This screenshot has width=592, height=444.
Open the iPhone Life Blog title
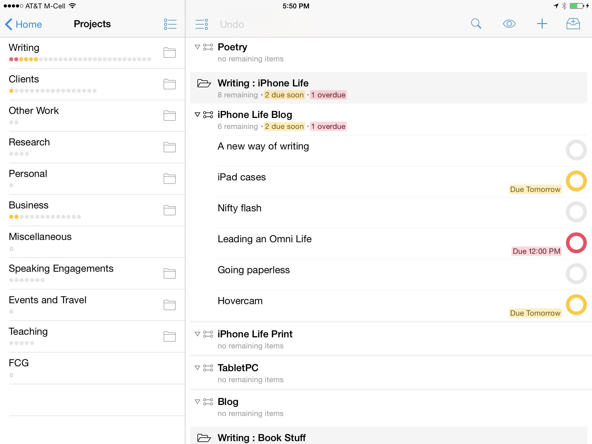point(255,115)
